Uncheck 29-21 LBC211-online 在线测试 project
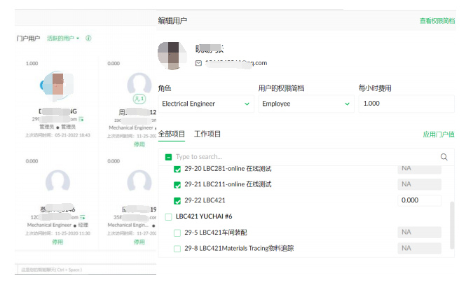Screen dimensions: 466x283 [177, 185]
